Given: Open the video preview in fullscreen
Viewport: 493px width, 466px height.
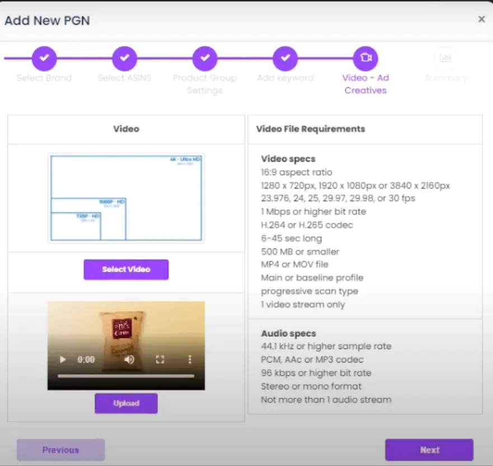Looking at the screenshot, I should click(160, 360).
